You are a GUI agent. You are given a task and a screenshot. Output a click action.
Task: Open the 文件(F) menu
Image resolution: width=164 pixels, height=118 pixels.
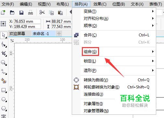(x=8, y=4)
